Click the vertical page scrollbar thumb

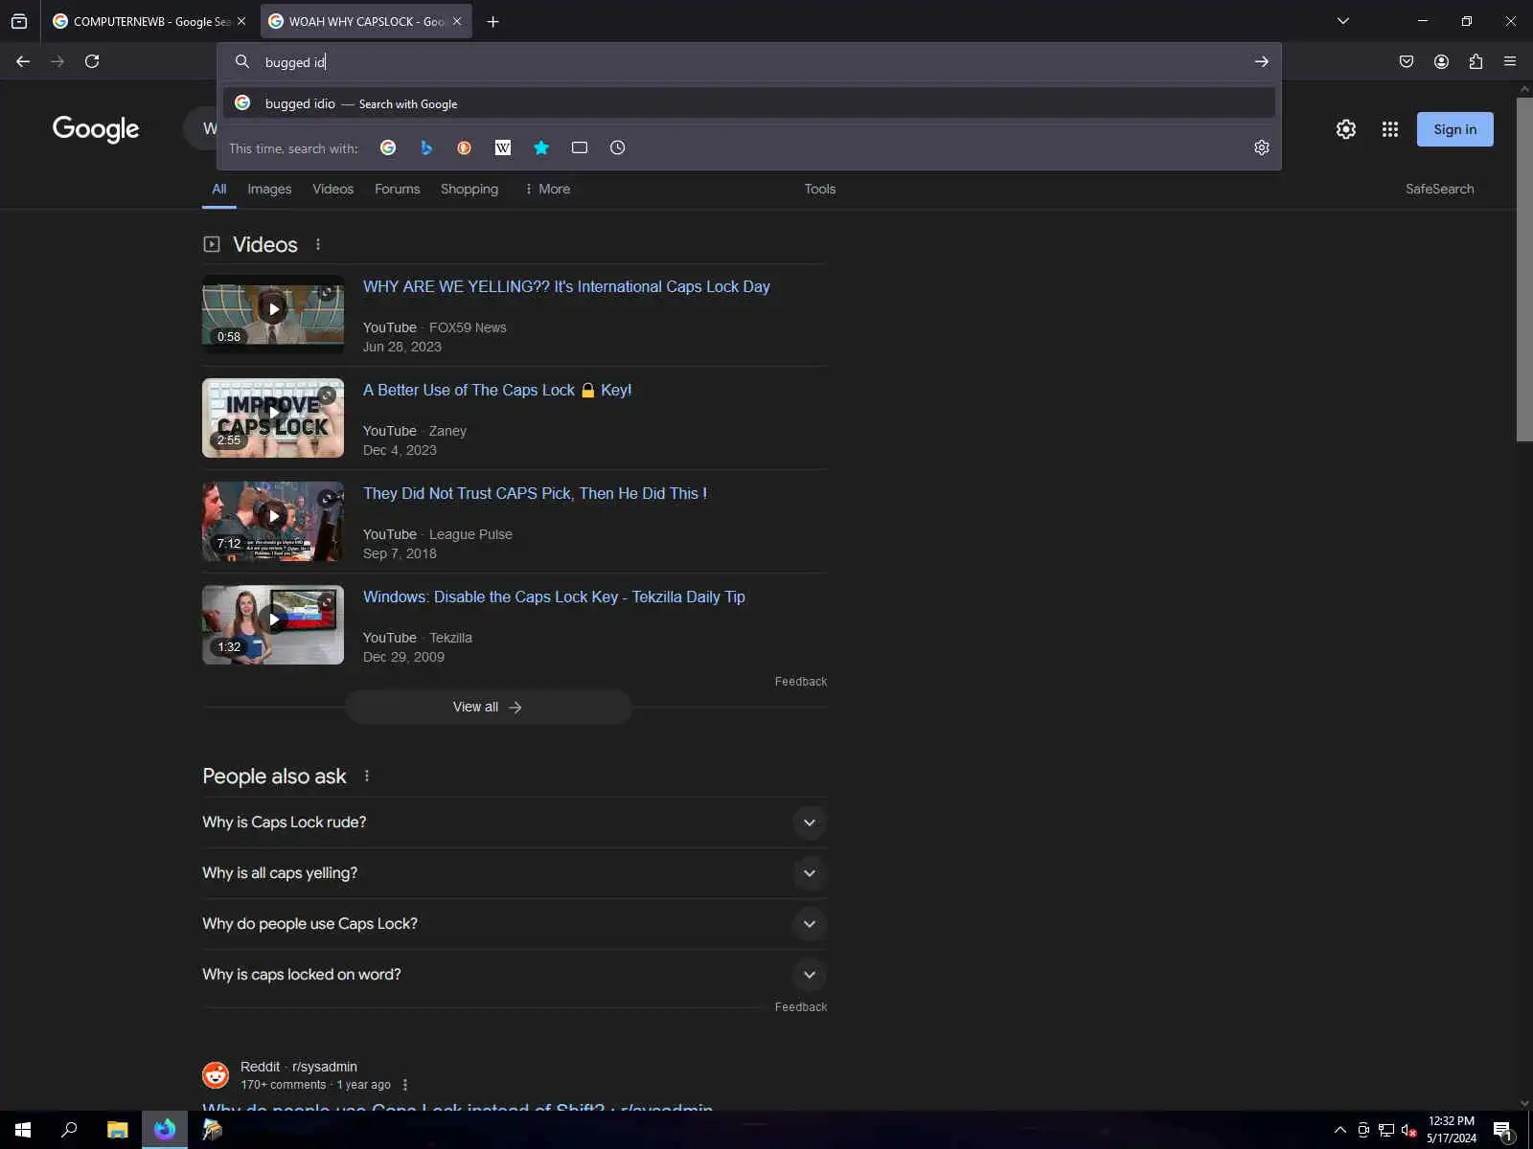point(1524,268)
